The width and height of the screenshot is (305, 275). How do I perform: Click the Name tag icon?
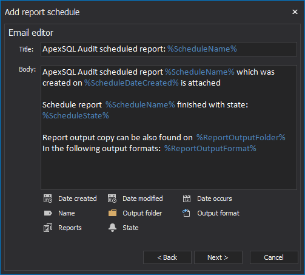coord(48,213)
